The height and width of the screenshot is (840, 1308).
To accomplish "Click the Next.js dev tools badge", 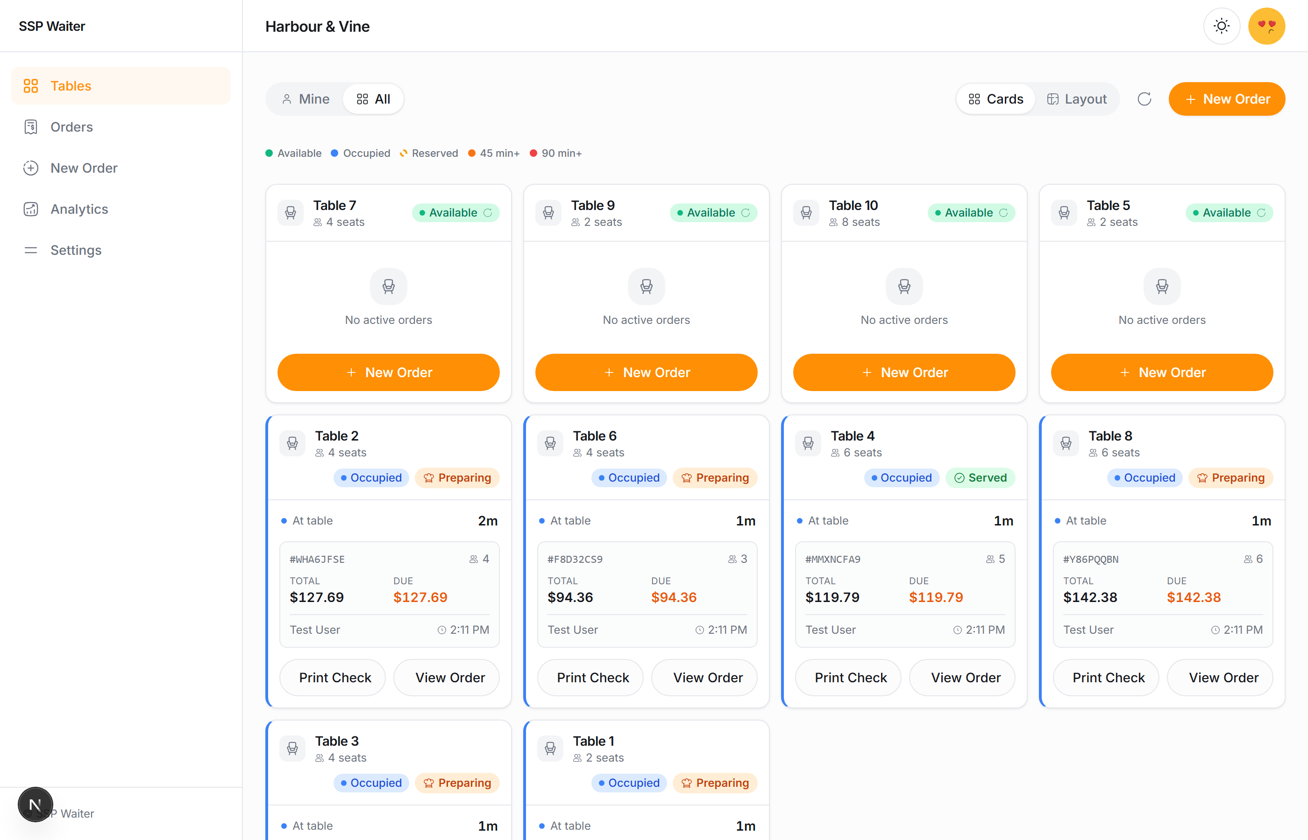I will [x=35, y=804].
